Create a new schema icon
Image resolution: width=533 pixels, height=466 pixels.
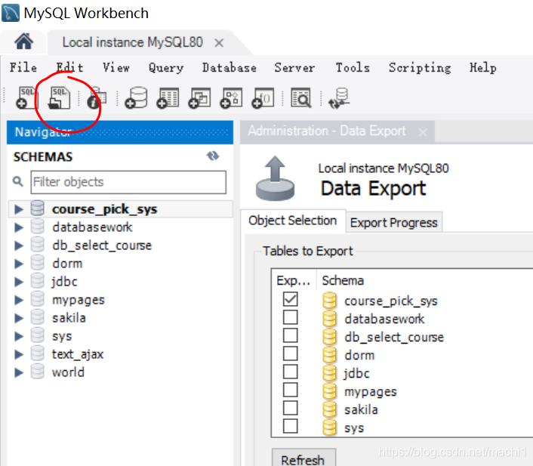click(136, 98)
